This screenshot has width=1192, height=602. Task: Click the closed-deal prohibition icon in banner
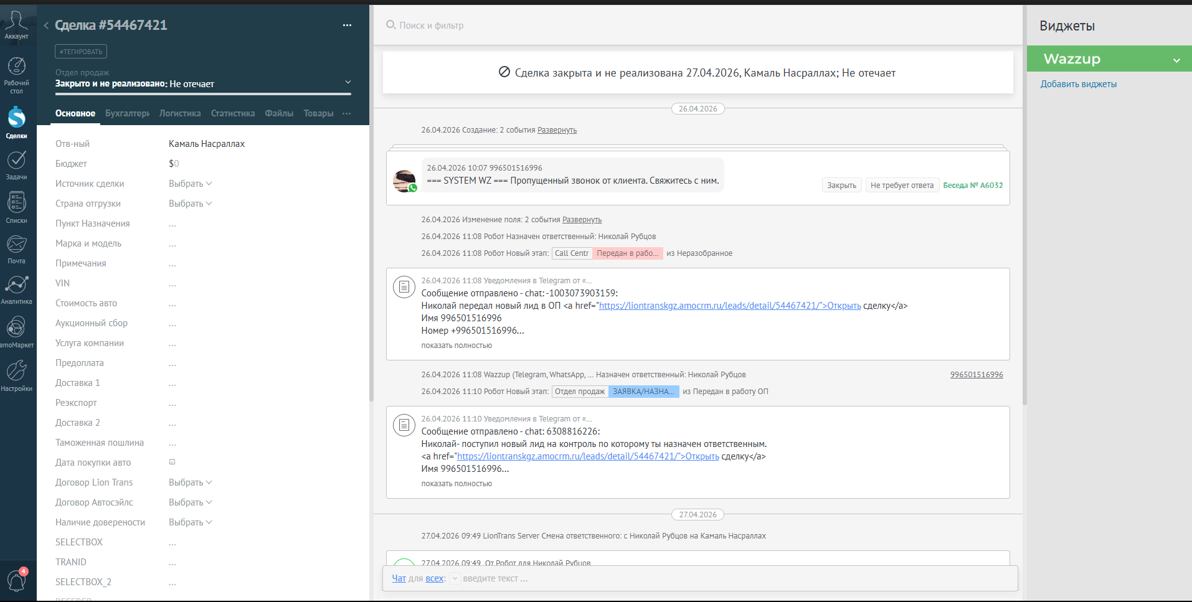point(504,72)
